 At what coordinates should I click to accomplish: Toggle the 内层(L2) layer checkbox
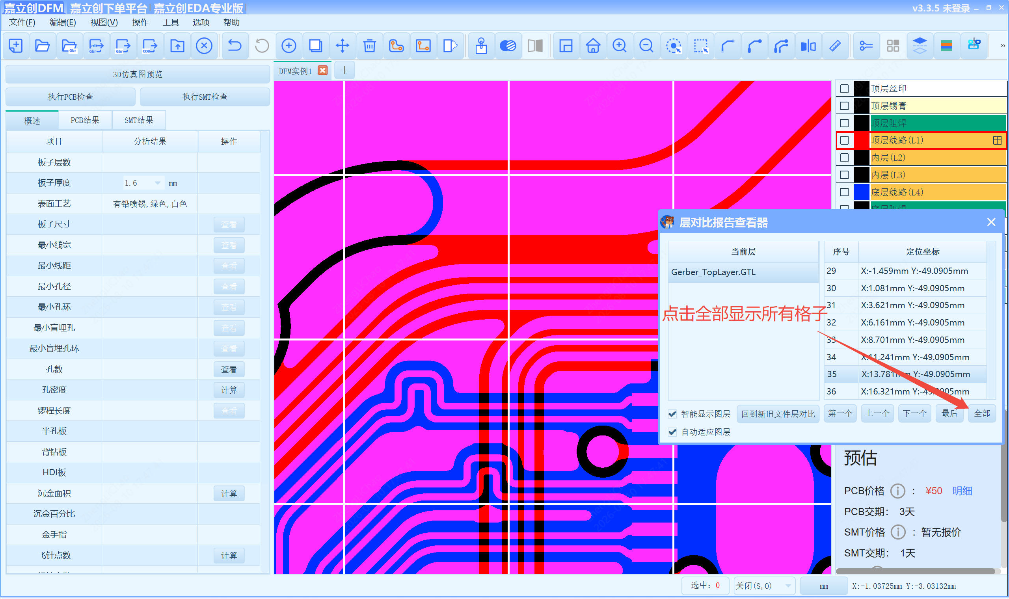(x=844, y=158)
